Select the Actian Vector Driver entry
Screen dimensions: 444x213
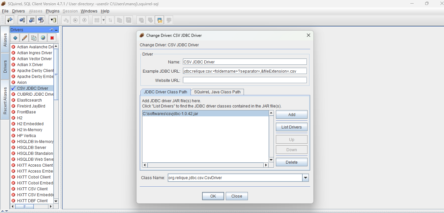(32, 59)
